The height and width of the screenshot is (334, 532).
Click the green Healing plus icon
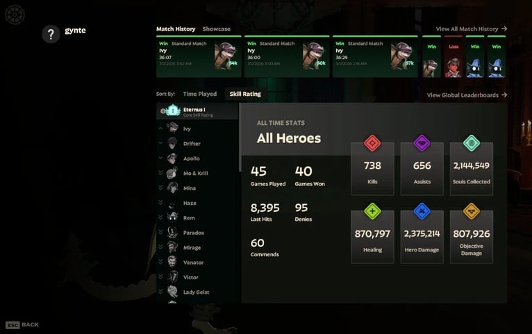pyautogui.click(x=372, y=211)
